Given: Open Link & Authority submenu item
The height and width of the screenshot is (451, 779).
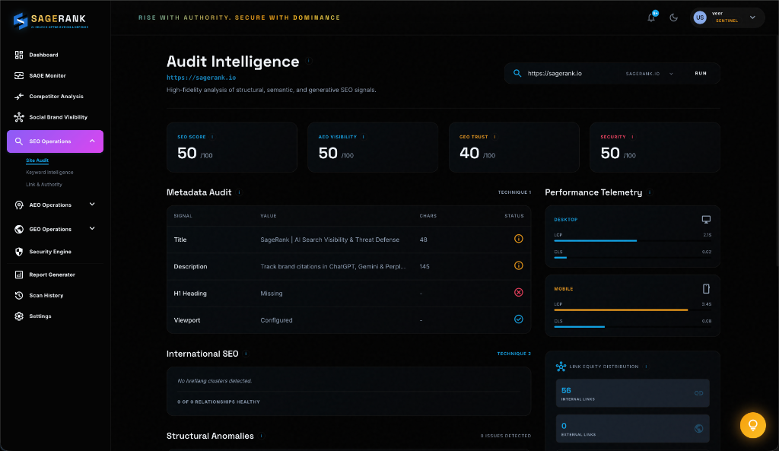Looking at the screenshot, I should pos(43,184).
